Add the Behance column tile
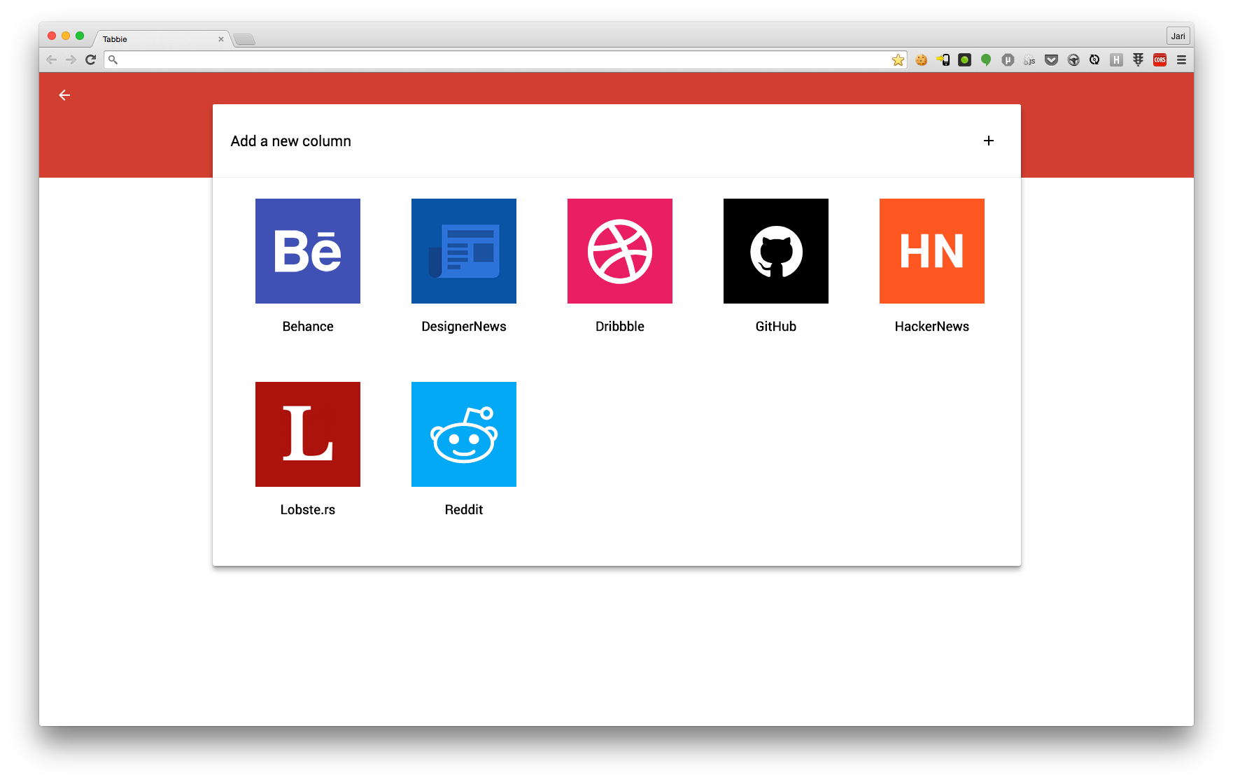 point(308,251)
